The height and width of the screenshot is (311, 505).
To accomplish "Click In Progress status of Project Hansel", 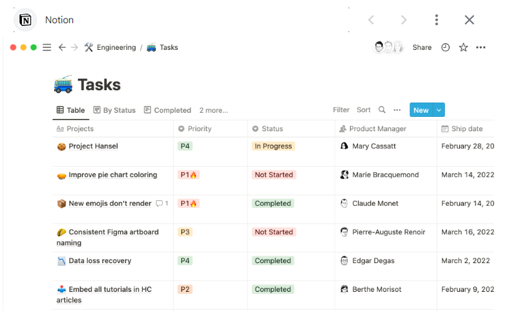I will [273, 146].
